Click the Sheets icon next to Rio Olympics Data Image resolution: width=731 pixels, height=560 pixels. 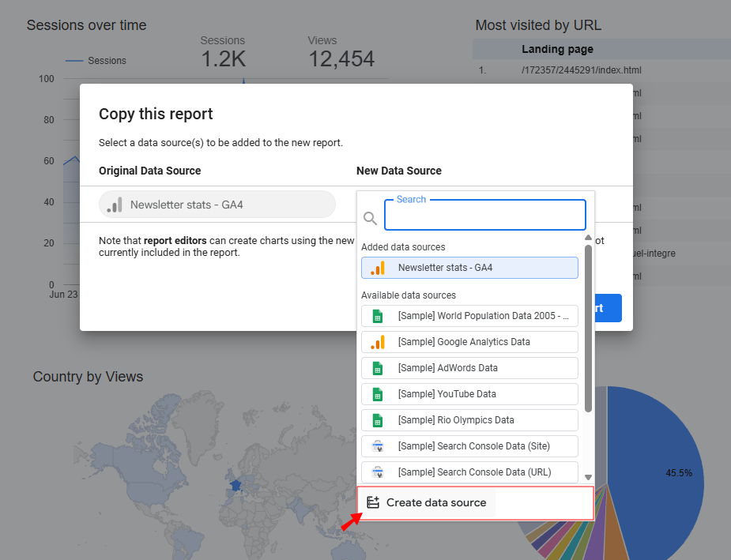coord(378,421)
